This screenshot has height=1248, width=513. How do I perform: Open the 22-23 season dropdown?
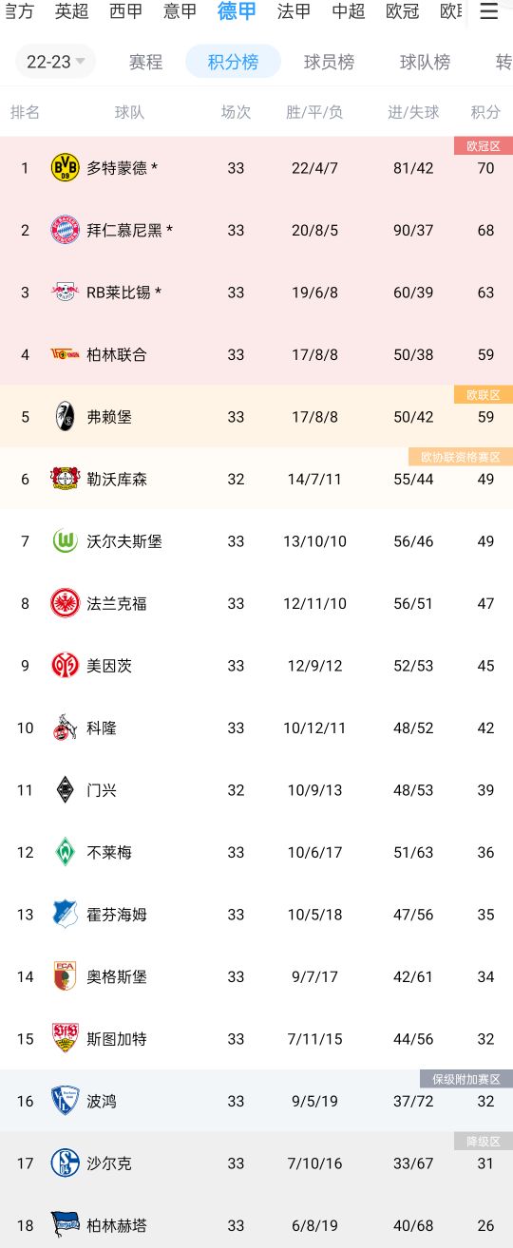55,62
